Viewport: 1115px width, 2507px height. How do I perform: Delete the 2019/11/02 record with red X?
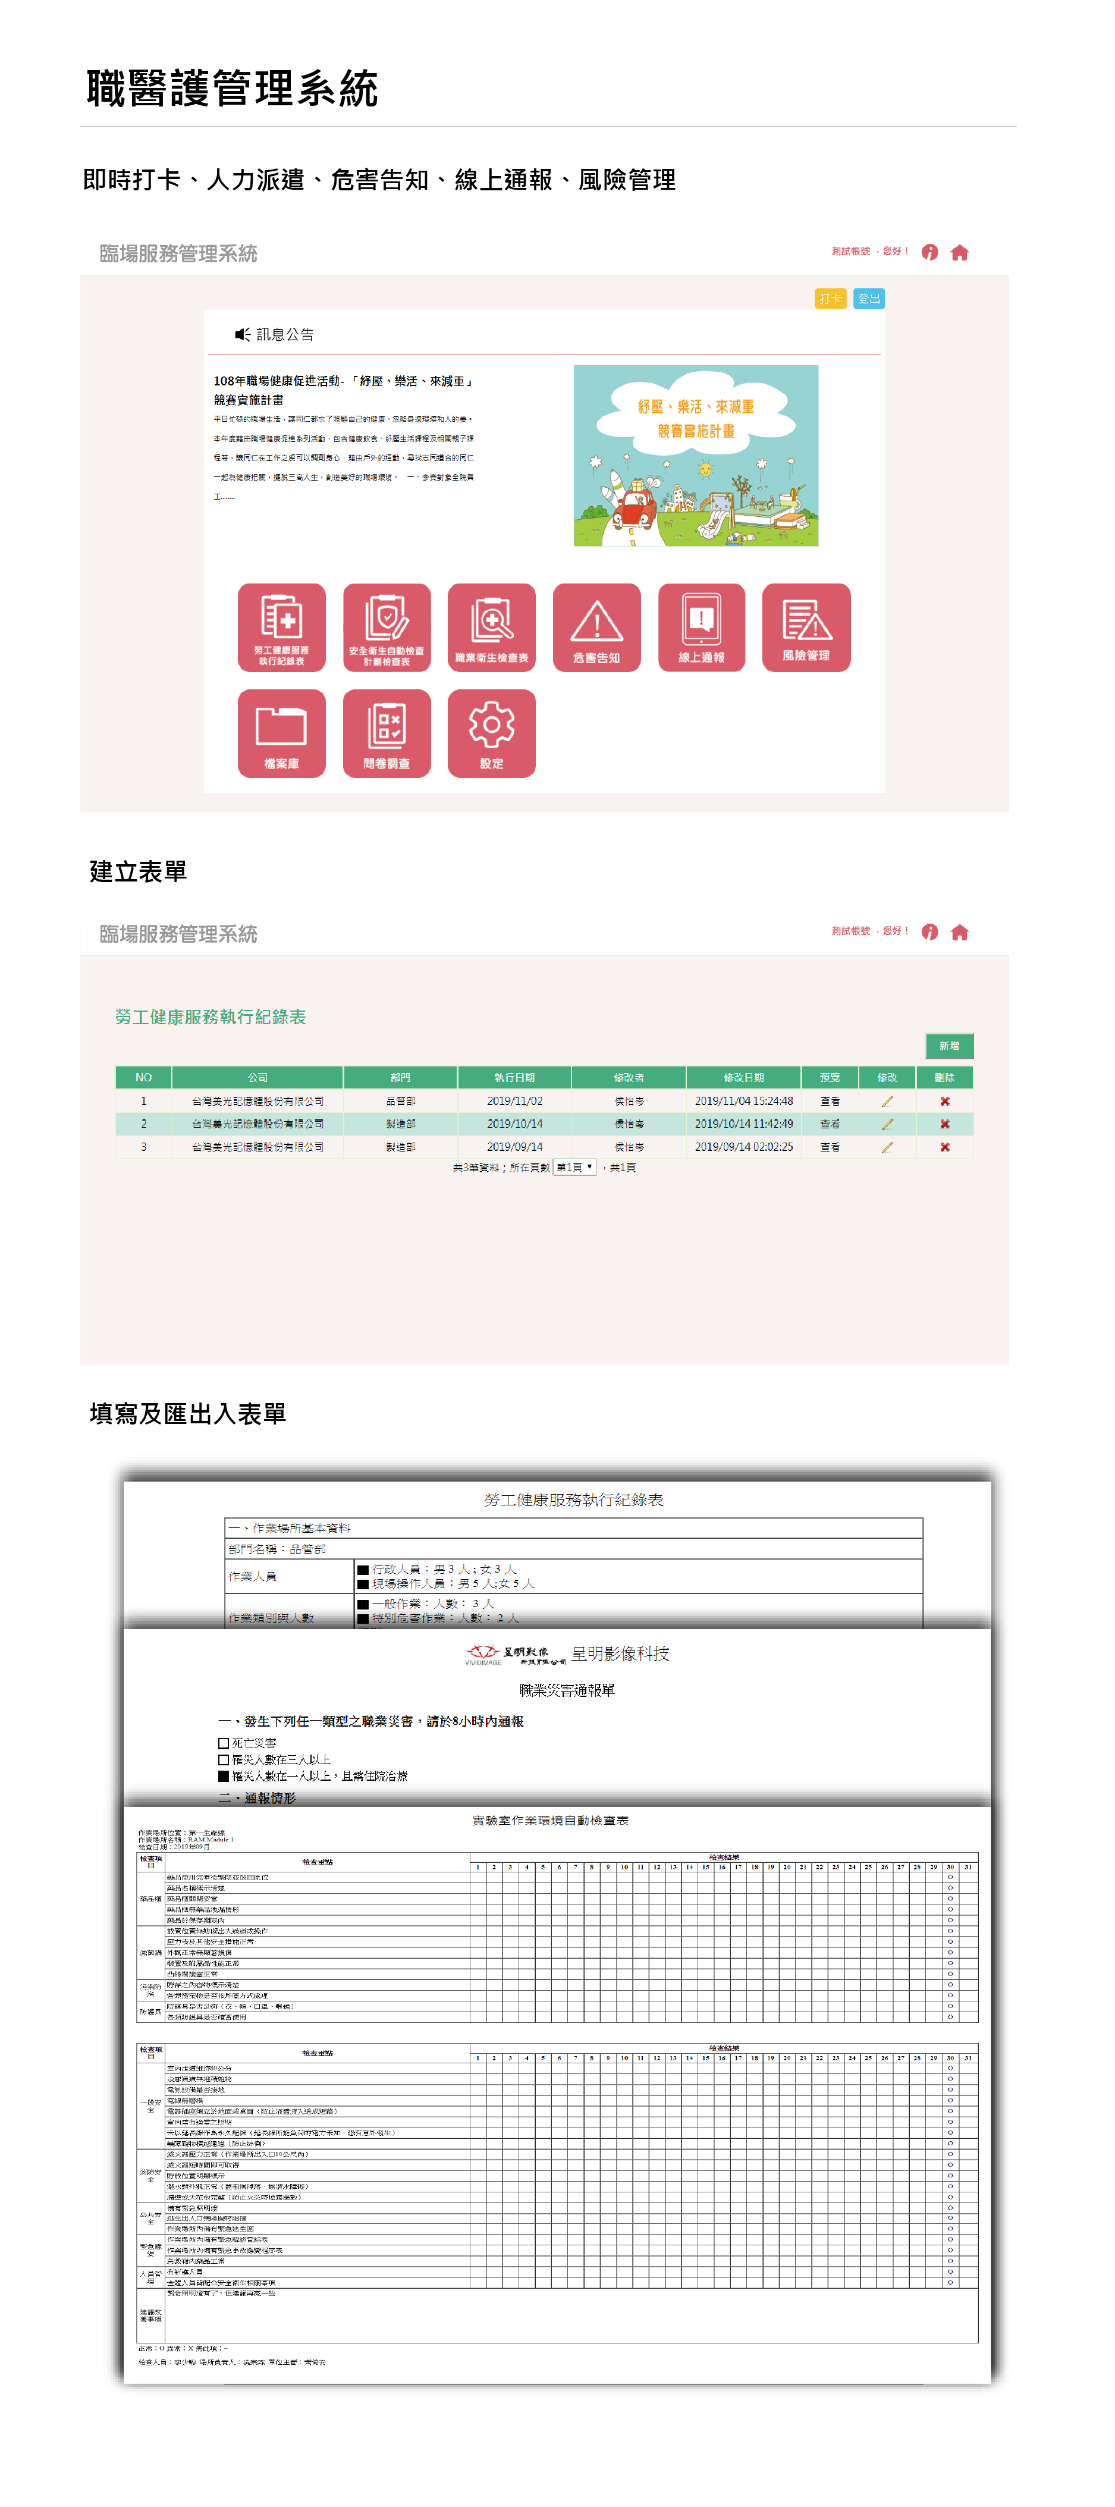945,1102
